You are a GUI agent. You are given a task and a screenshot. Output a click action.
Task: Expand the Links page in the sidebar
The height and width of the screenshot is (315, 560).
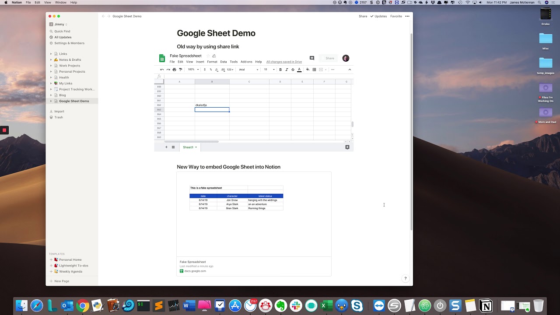[x=51, y=54]
